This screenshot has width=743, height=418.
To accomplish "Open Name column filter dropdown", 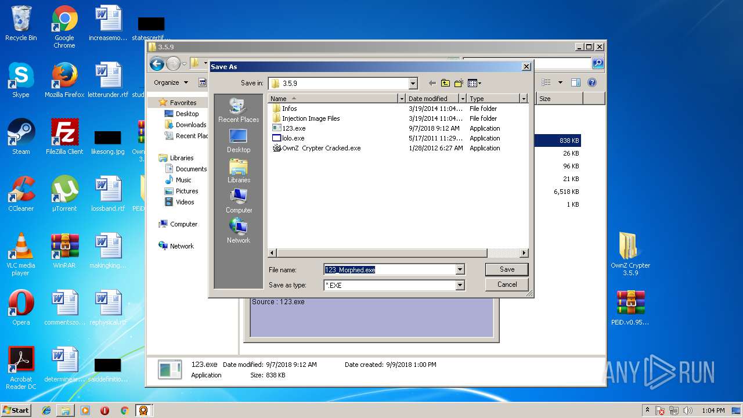I will [402, 99].
